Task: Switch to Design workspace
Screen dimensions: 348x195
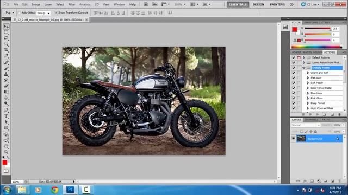Action: tap(258, 4)
